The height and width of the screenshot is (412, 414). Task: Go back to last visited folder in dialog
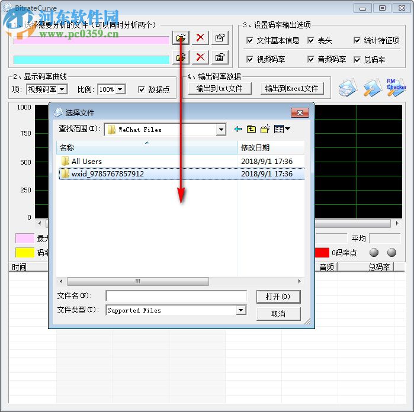238,129
